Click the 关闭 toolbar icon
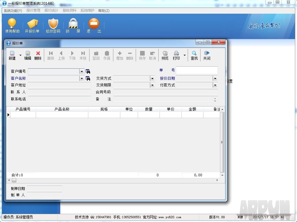Viewport: 297px width, 222px height. 207,56
